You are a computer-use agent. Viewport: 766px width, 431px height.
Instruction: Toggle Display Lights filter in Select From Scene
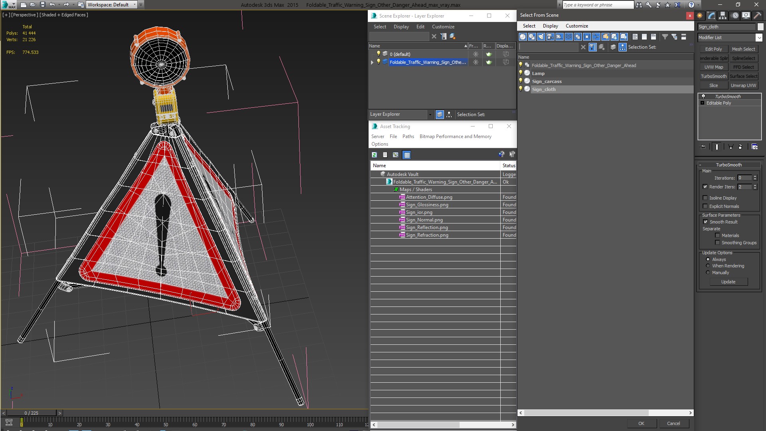pos(541,37)
